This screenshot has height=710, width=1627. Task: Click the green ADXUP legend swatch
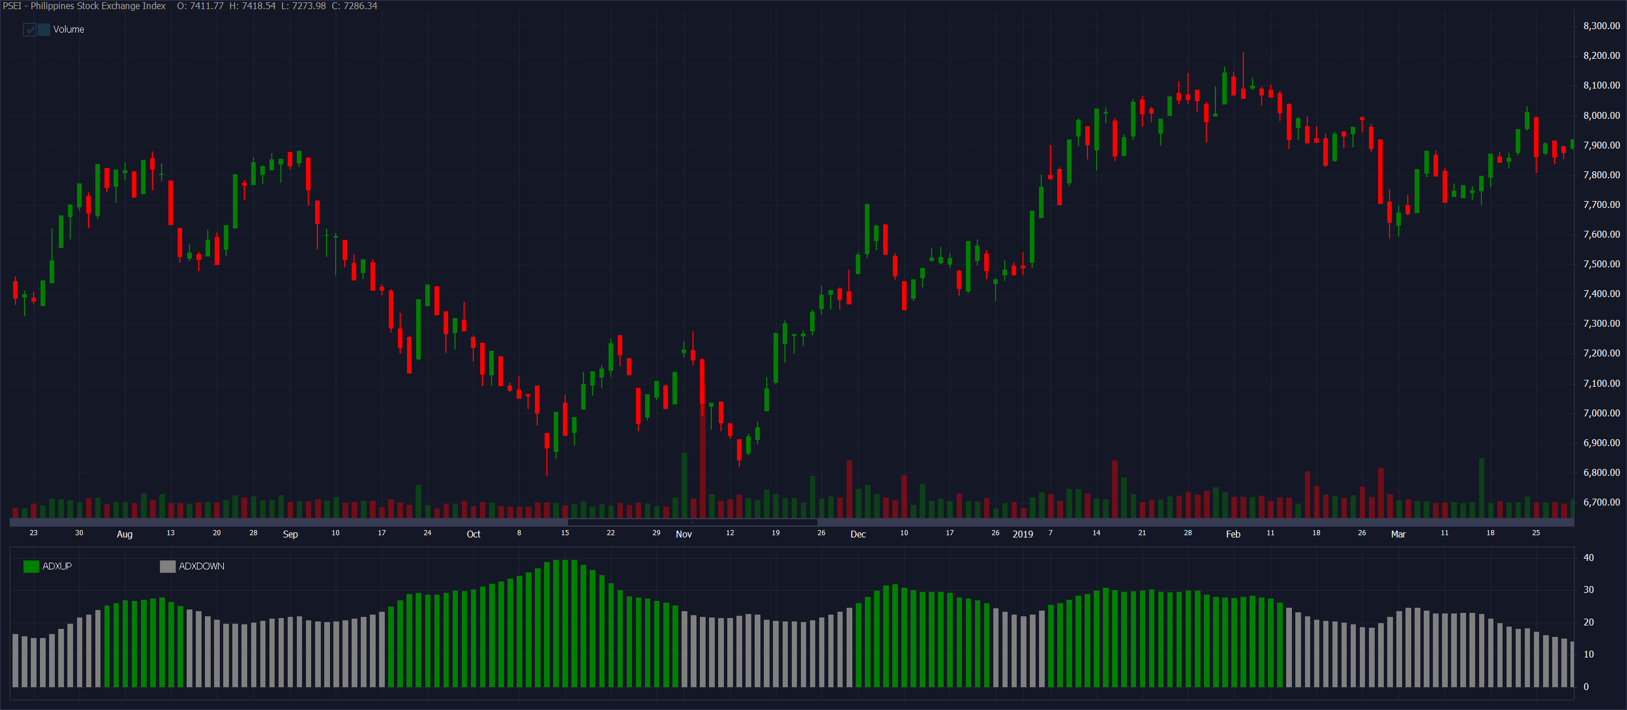point(31,567)
